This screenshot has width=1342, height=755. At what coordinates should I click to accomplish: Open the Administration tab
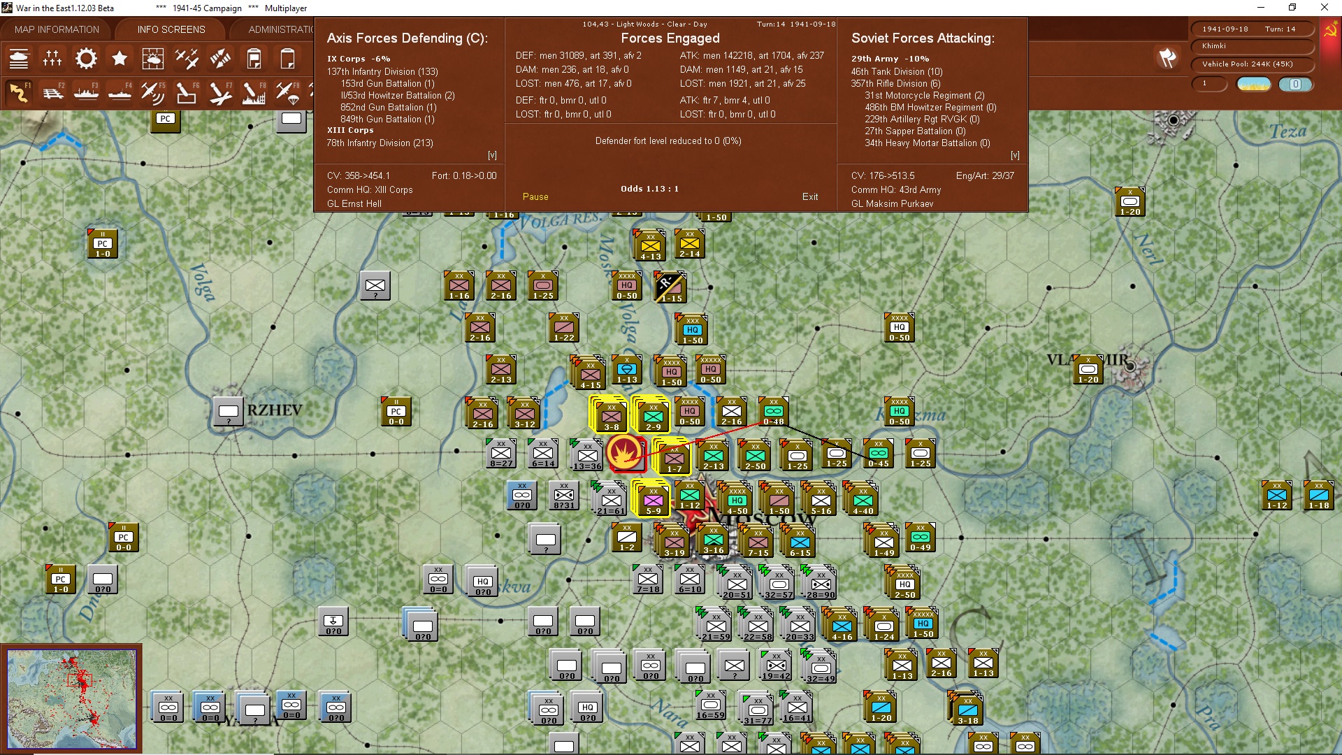[x=280, y=29]
